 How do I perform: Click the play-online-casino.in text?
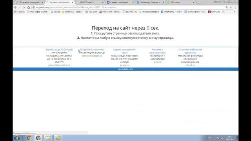(59, 65)
